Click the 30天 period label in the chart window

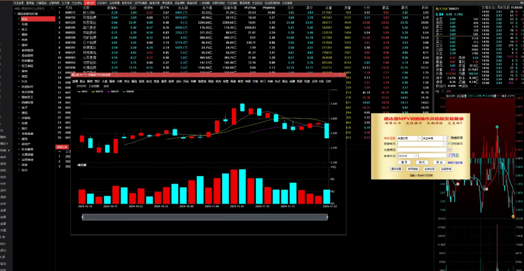(106, 86)
